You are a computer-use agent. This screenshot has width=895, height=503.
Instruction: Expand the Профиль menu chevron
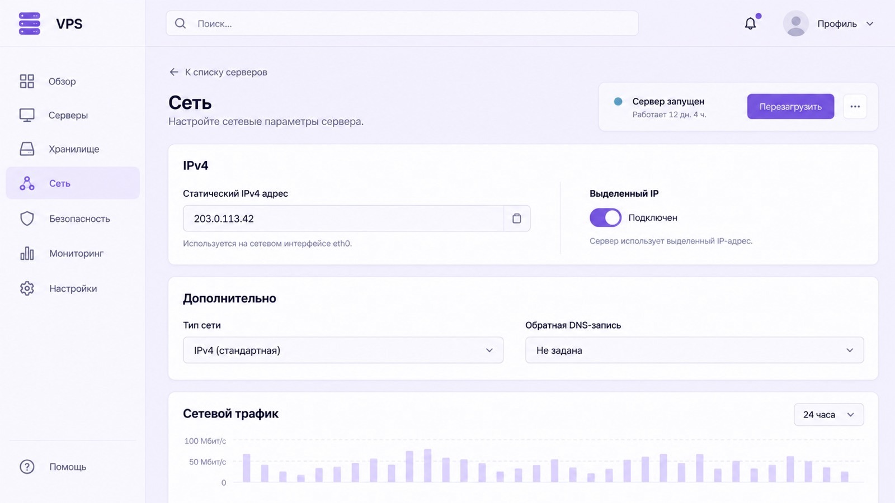[x=870, y=23]
